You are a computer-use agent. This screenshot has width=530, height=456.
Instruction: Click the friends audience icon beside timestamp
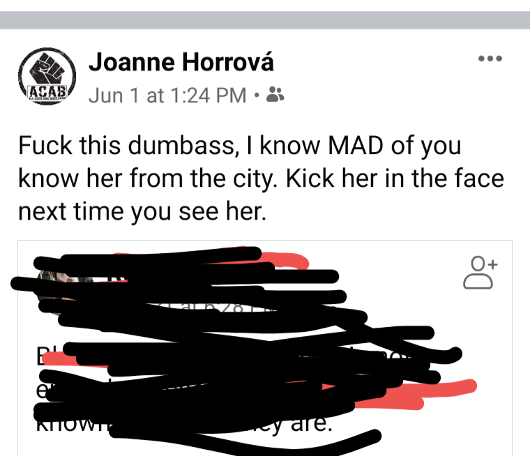(x=275, y=95)
